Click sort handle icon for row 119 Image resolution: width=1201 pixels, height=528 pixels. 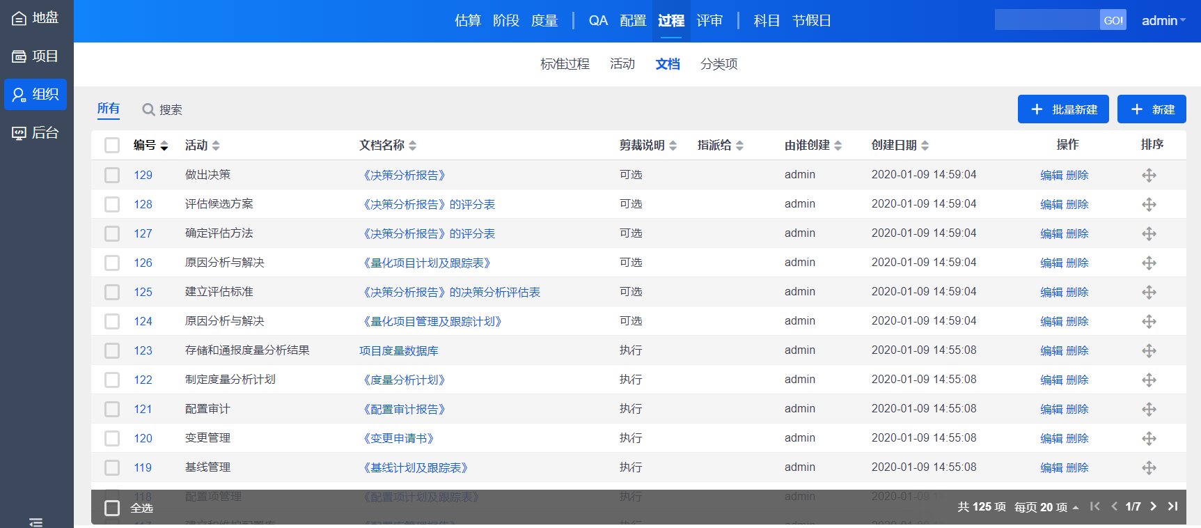coord(1149,467)
